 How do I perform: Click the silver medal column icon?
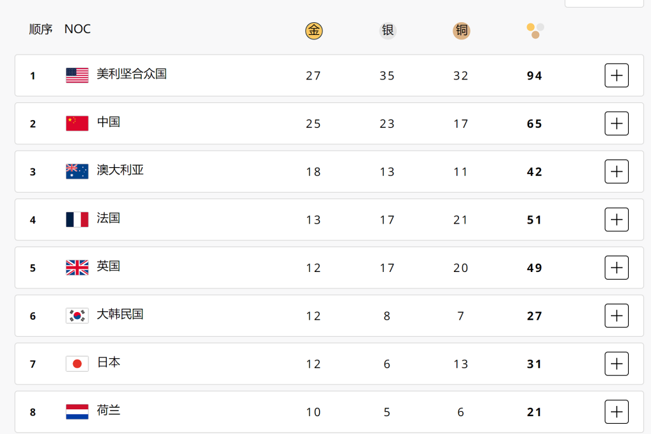[x=388, y=31]
